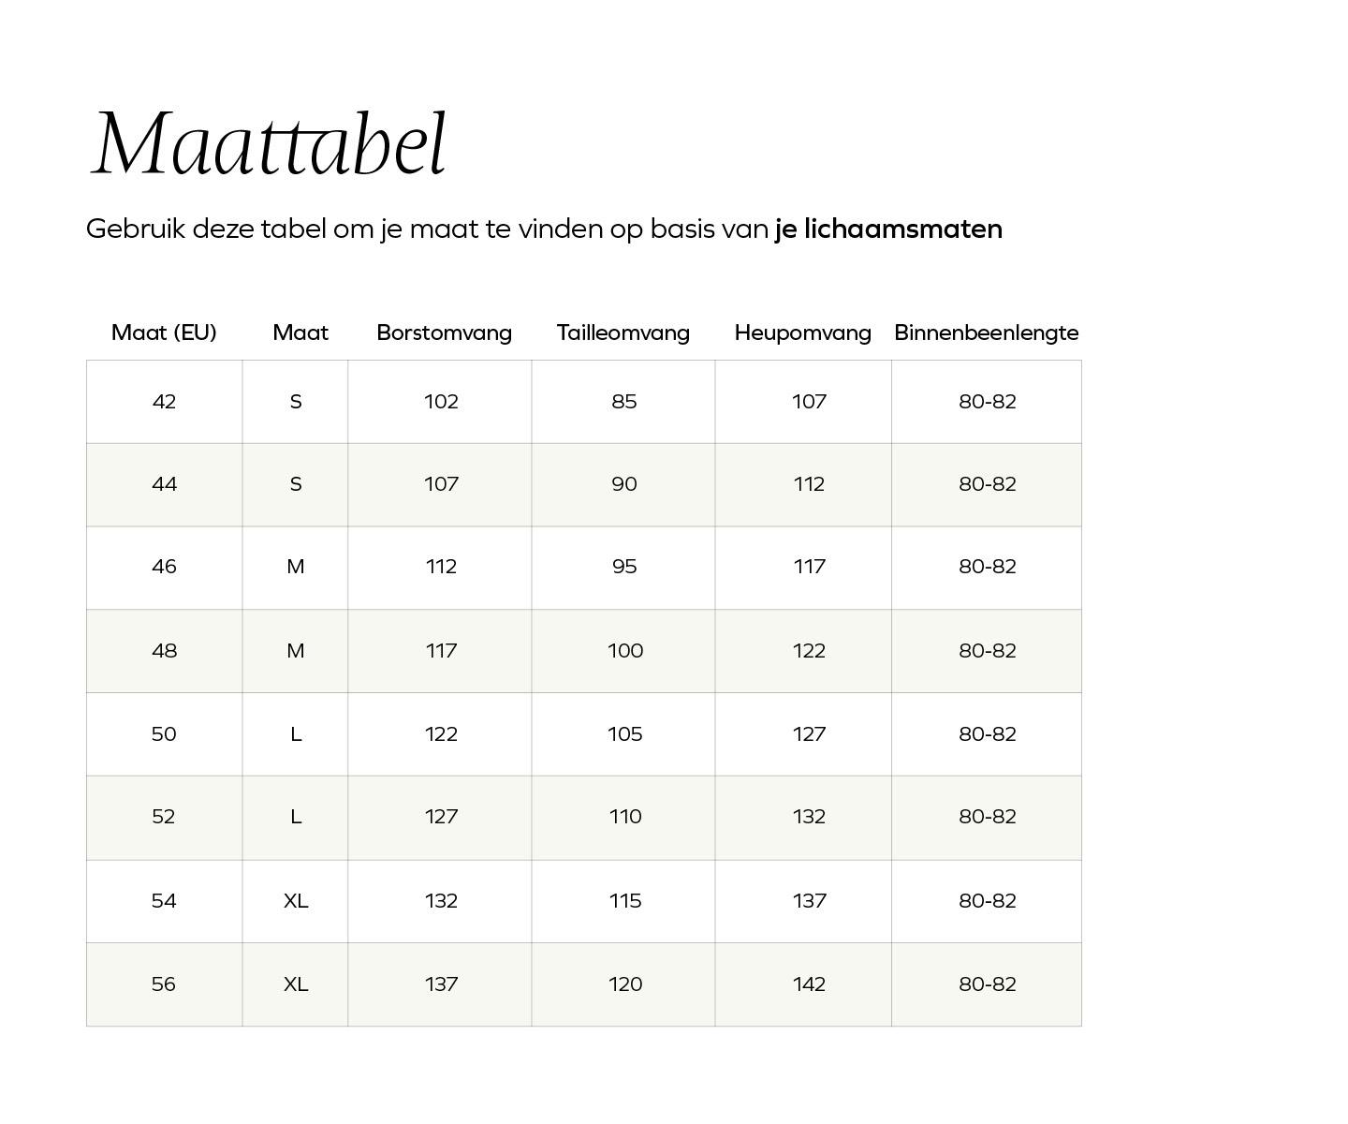Click the EU size 50 cell

[164, 734]
